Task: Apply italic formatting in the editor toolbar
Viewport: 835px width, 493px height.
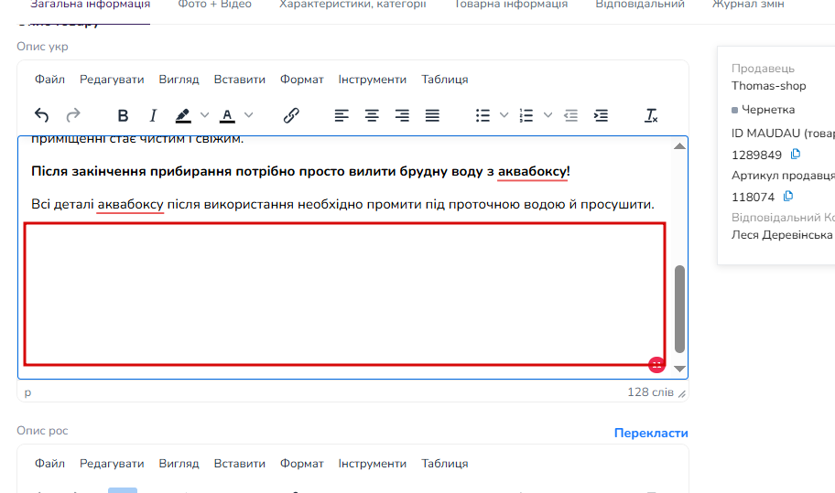Action: click(x=153, y=115)
